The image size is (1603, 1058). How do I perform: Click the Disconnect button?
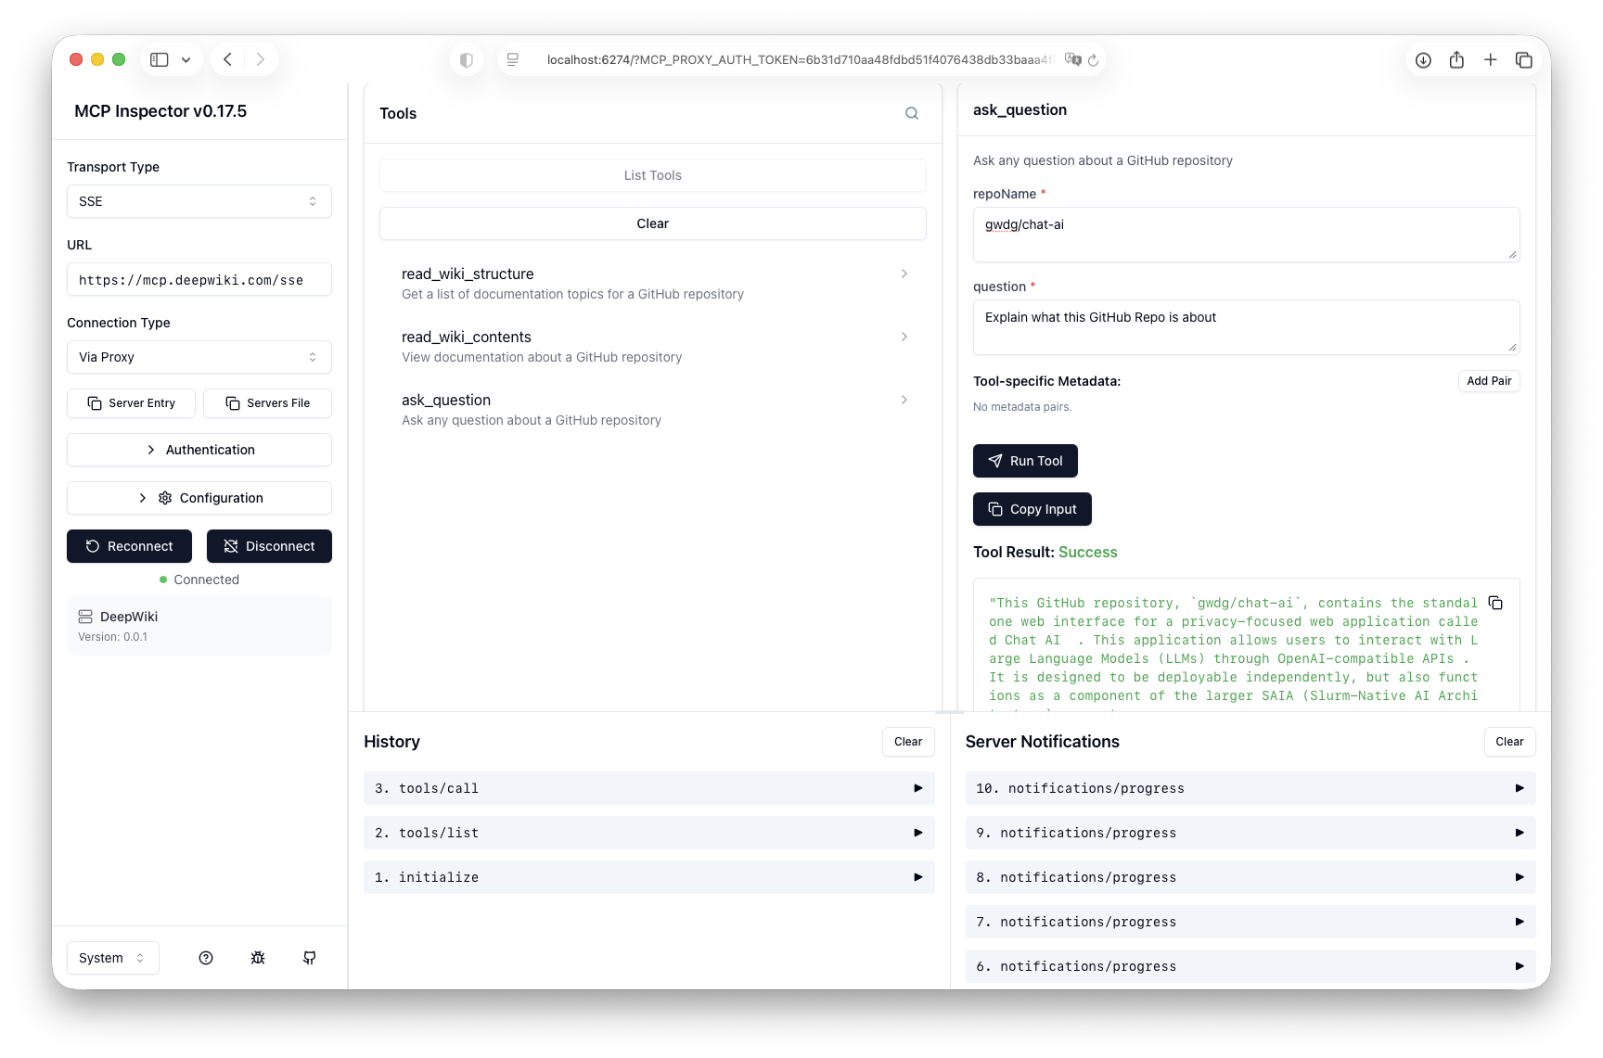click(269, 546)
